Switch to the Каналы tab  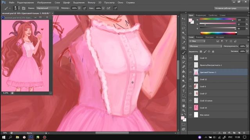[x=199, y=37]
